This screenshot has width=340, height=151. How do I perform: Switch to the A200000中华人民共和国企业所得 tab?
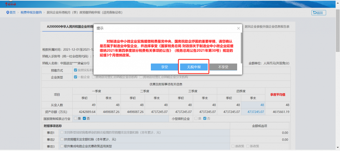click(x=70, y=27)
